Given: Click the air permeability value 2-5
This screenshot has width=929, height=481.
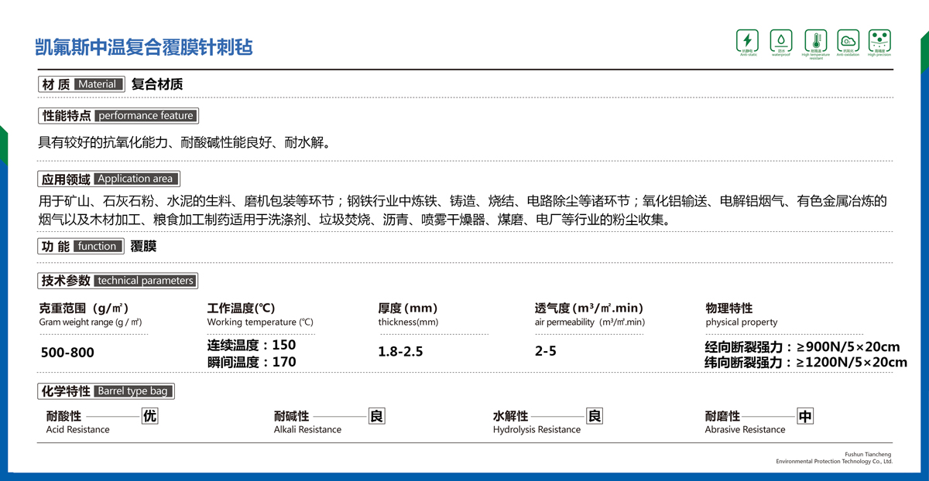Looking at the screenshot, I should (545, 351).
